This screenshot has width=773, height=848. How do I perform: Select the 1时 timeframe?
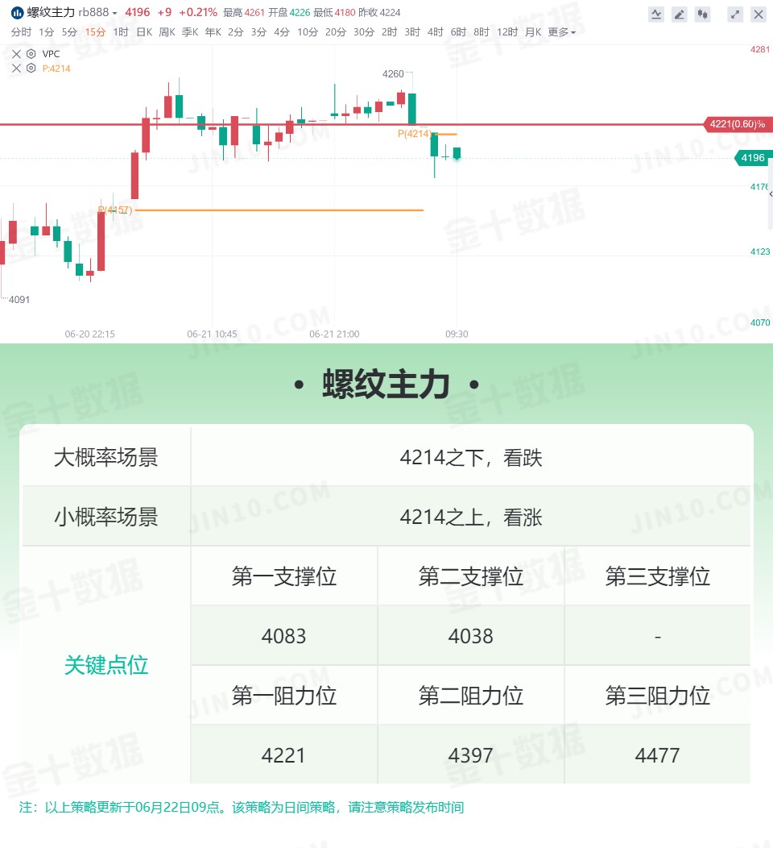coord(121,32)
